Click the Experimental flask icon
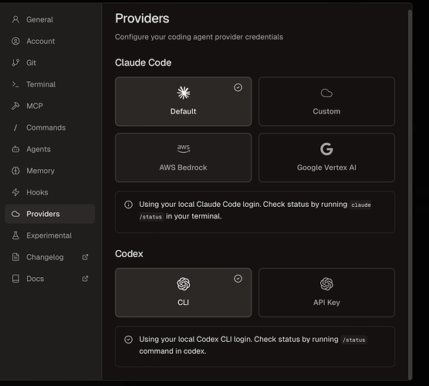Viewport: 429px width, 386px height. pos(15,235)
